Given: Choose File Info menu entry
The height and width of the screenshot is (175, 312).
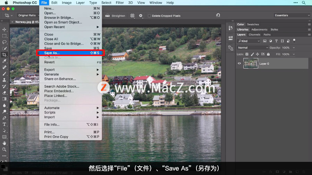Looking at the screenshot, I should click(71, 125).
